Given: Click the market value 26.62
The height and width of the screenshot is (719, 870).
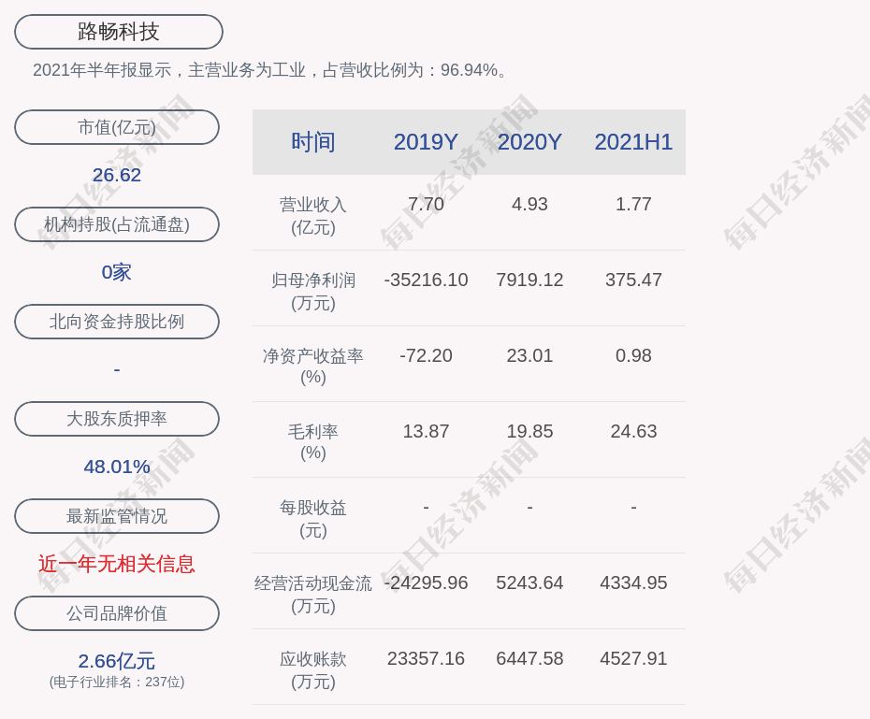Looking at the screenshot, I should [x=117, y=175].
